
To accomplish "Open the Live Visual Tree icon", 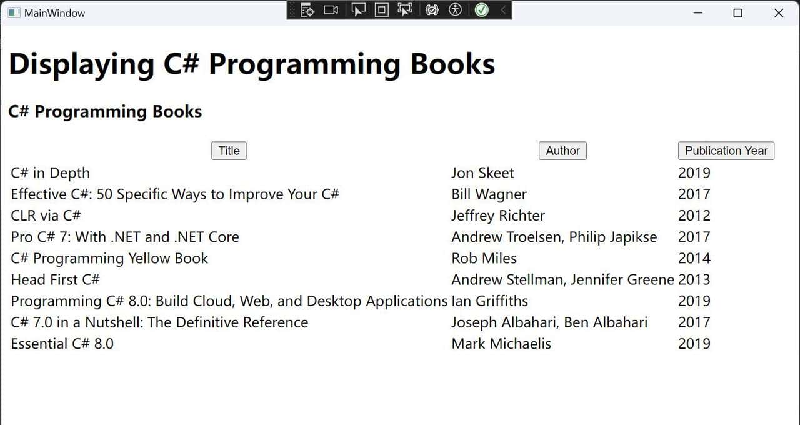I will 307,10.
